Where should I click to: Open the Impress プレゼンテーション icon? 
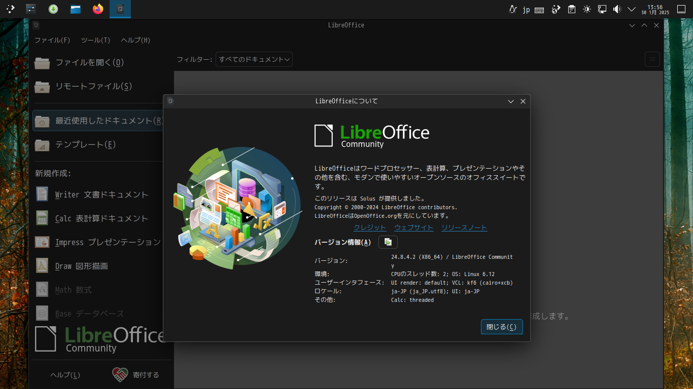tap(42, 242)
